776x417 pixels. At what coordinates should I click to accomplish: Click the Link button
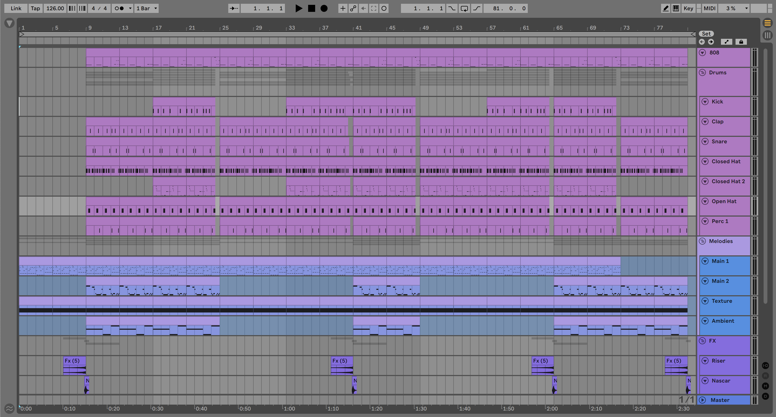point(16,8)
